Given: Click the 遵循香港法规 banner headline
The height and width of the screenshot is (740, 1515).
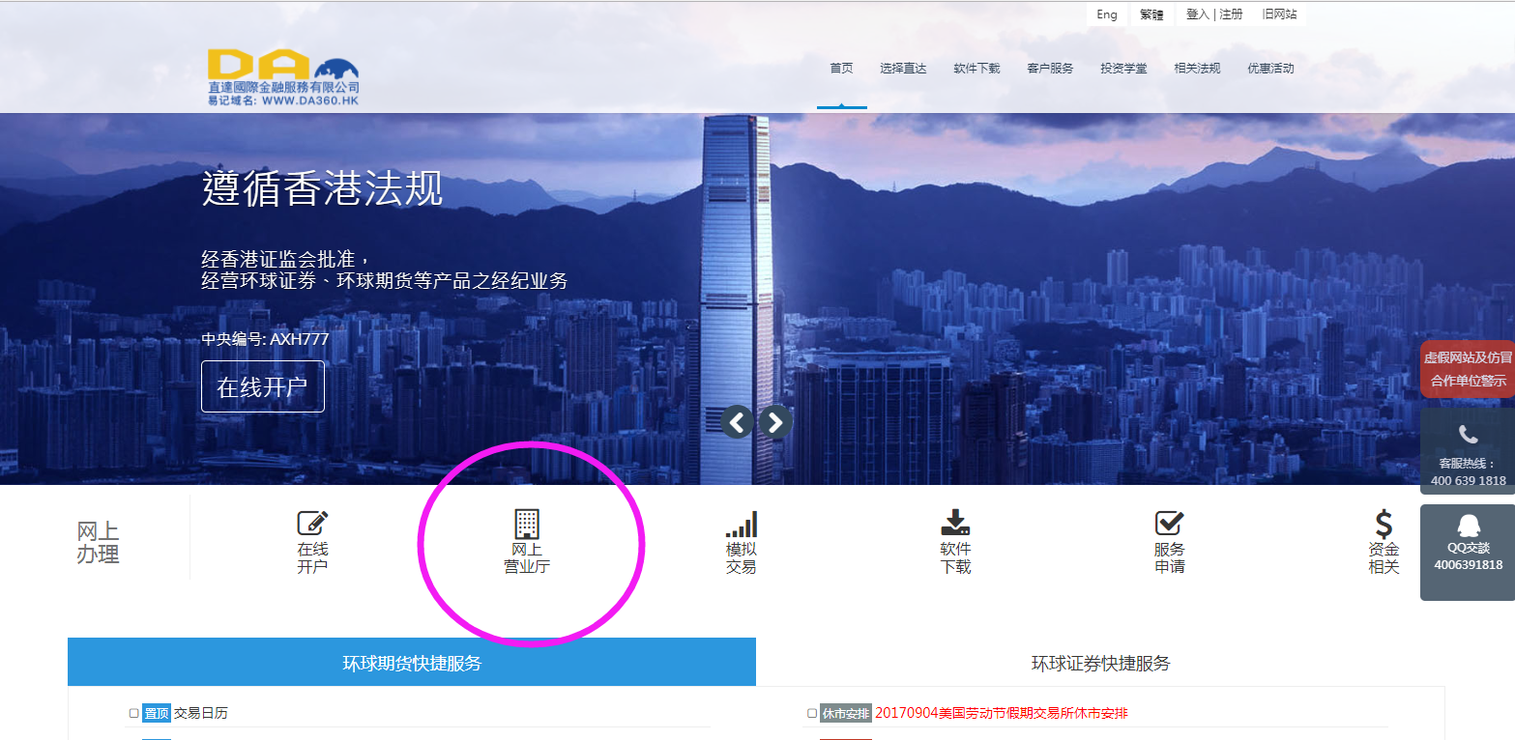Looking at the screenshot, I should click(323, 188).
